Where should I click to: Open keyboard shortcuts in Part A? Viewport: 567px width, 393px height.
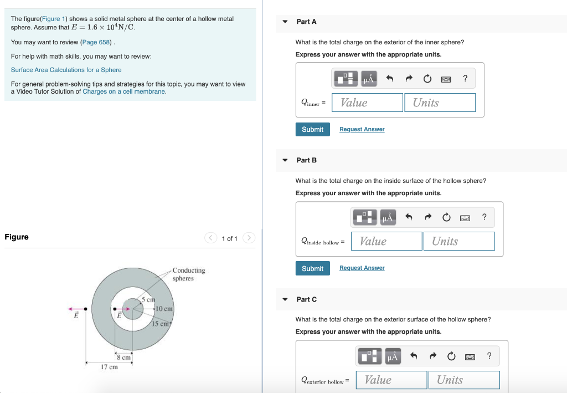click(x=446, y=79)
